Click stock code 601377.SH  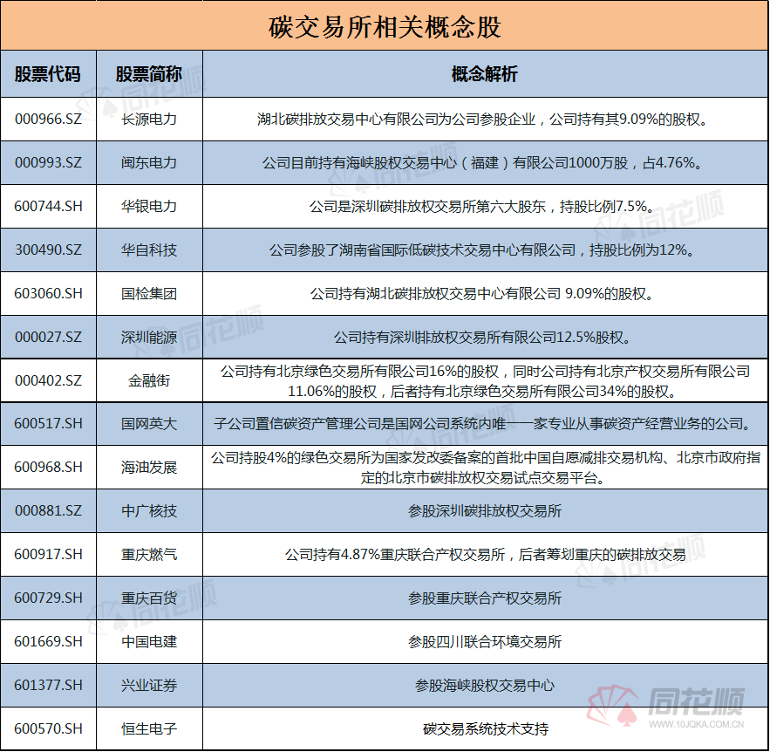pyautogui.click(x=48, y=685)
